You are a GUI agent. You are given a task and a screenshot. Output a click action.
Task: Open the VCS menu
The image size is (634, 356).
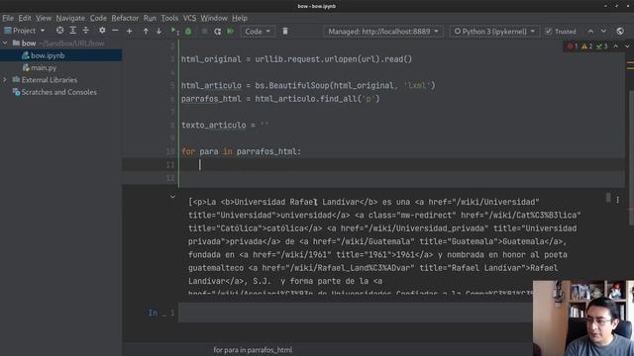tap(189, 18)
